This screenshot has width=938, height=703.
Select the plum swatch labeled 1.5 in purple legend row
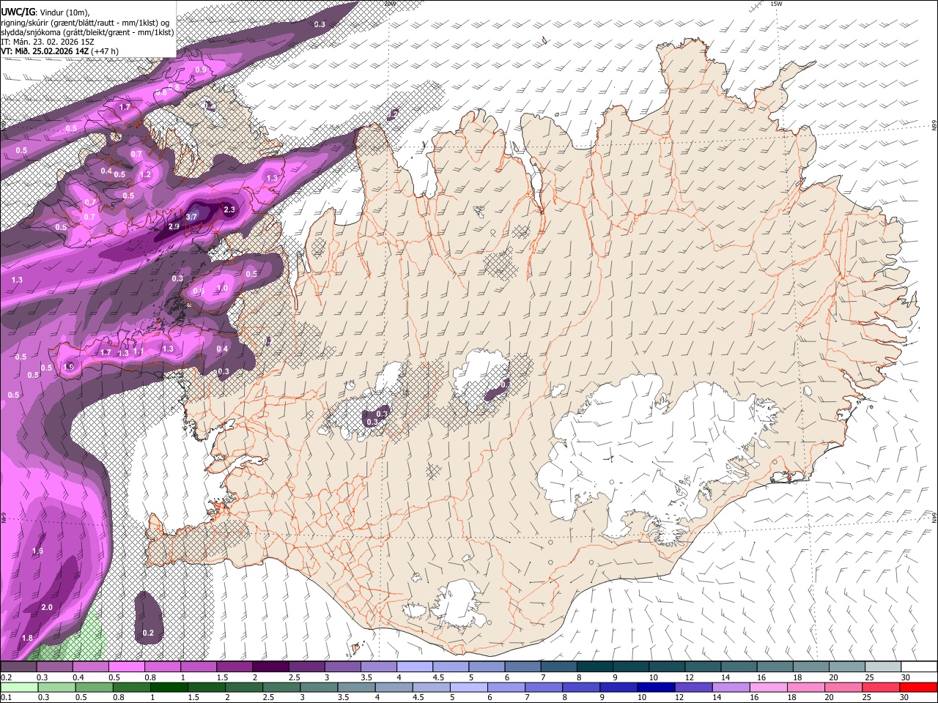click(x=234, y=667)
